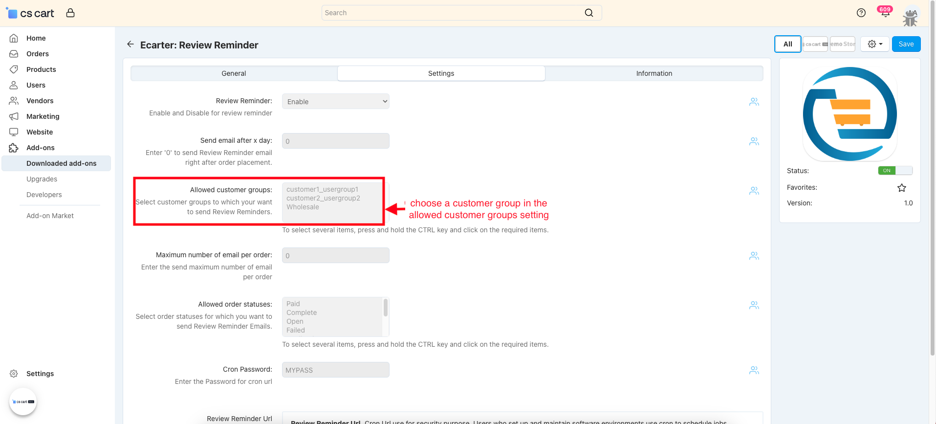Open the notifications bell icon

pos(885,13)
